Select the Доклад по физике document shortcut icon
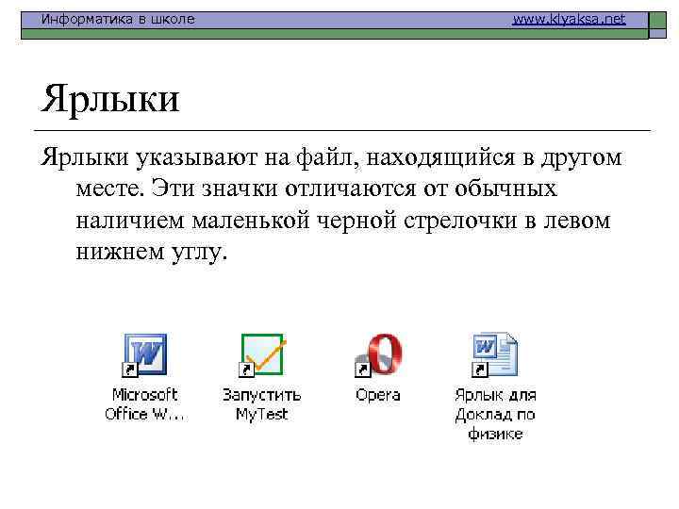The width and height of the screenshot is (679, 509). click(495, 355)
